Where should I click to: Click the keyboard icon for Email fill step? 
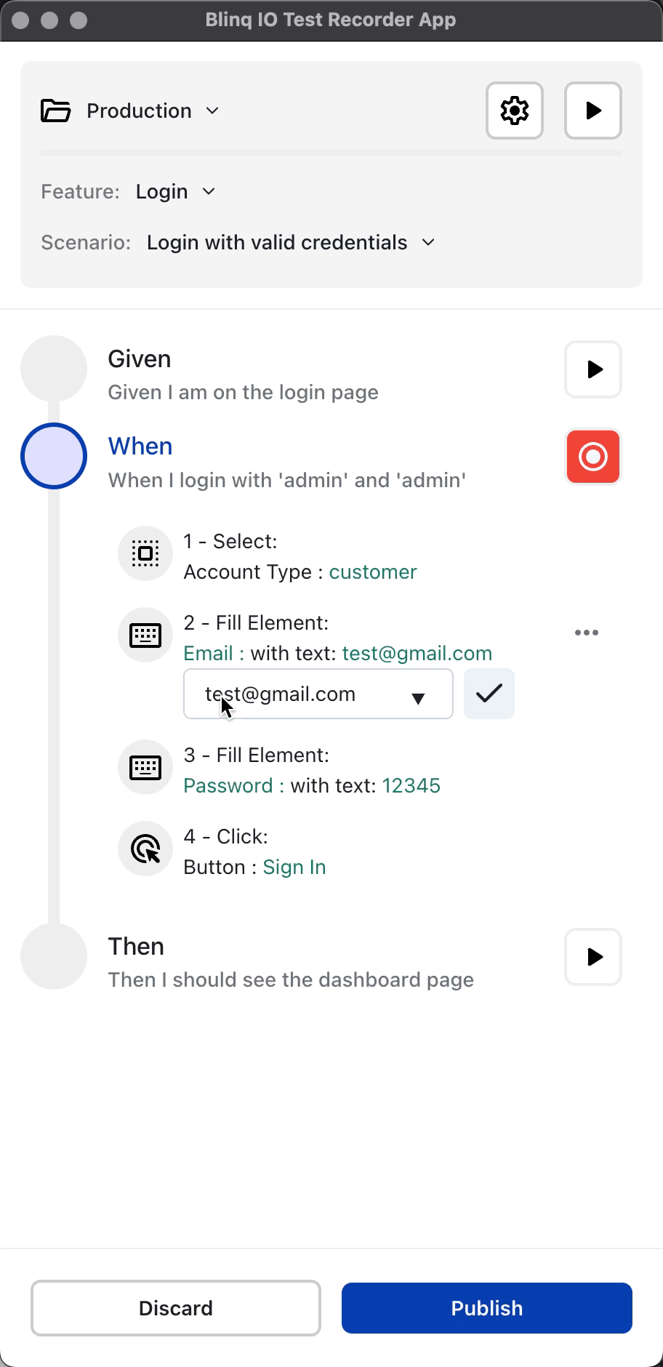(145, 635)
